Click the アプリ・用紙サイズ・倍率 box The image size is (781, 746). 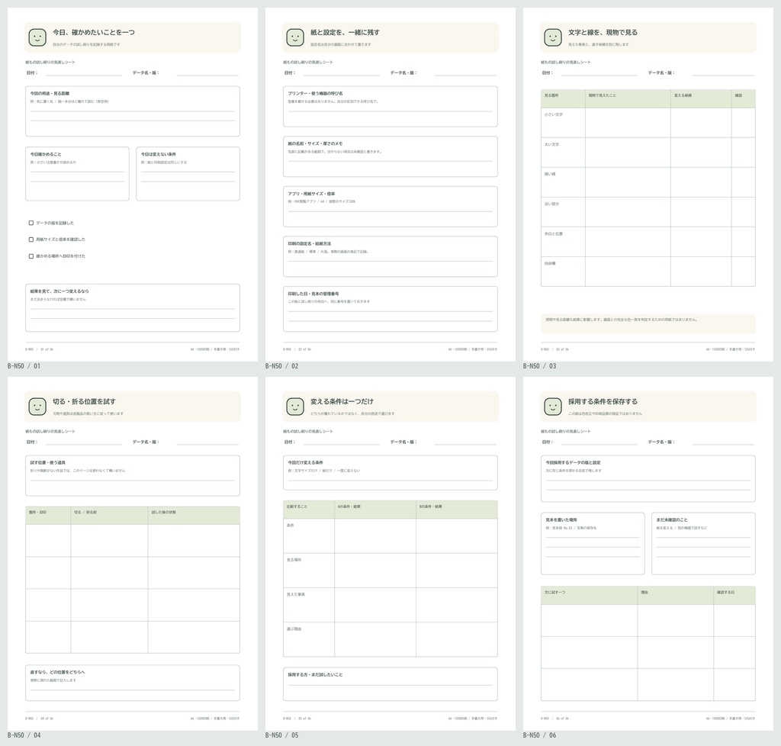[390, 207]
